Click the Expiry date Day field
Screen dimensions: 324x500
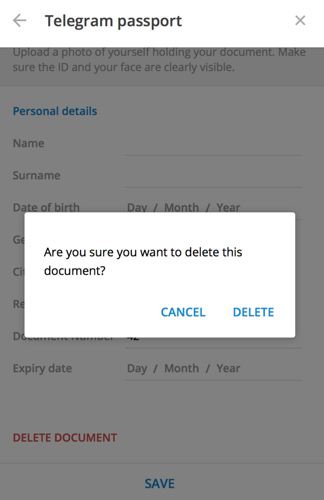tap(137, 368)
